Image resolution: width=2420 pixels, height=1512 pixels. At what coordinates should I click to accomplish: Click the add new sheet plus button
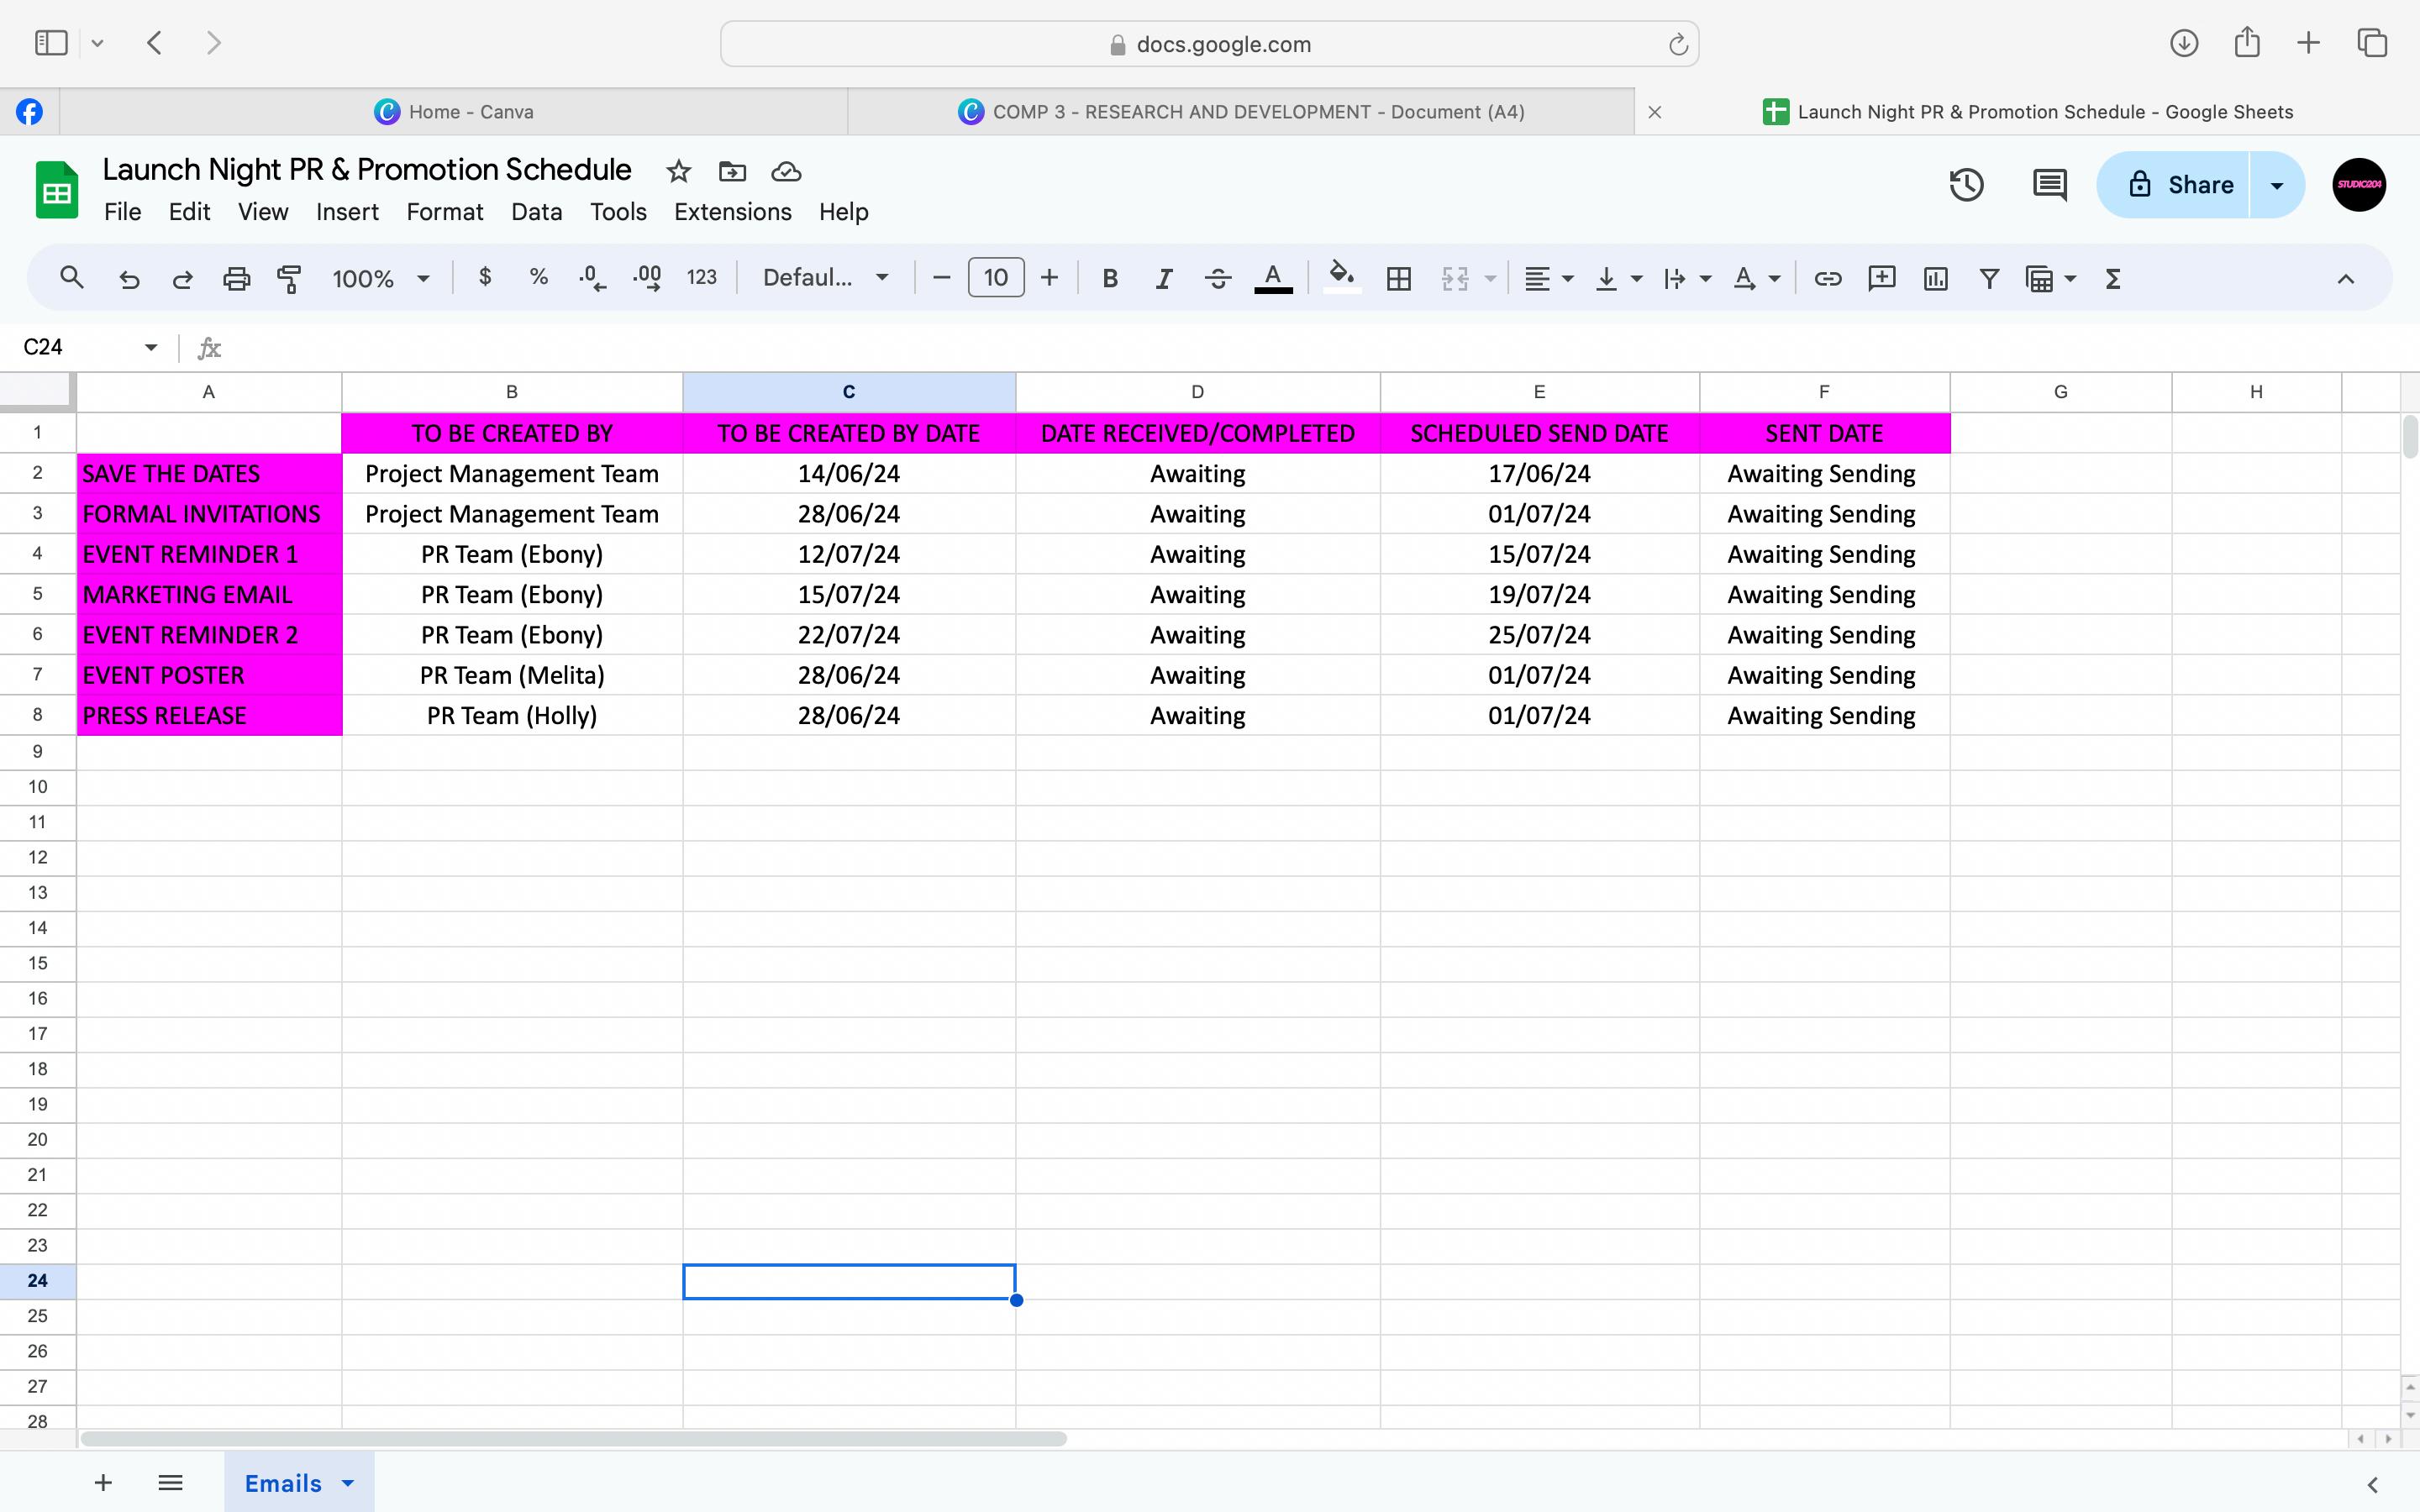[103, 1483]
